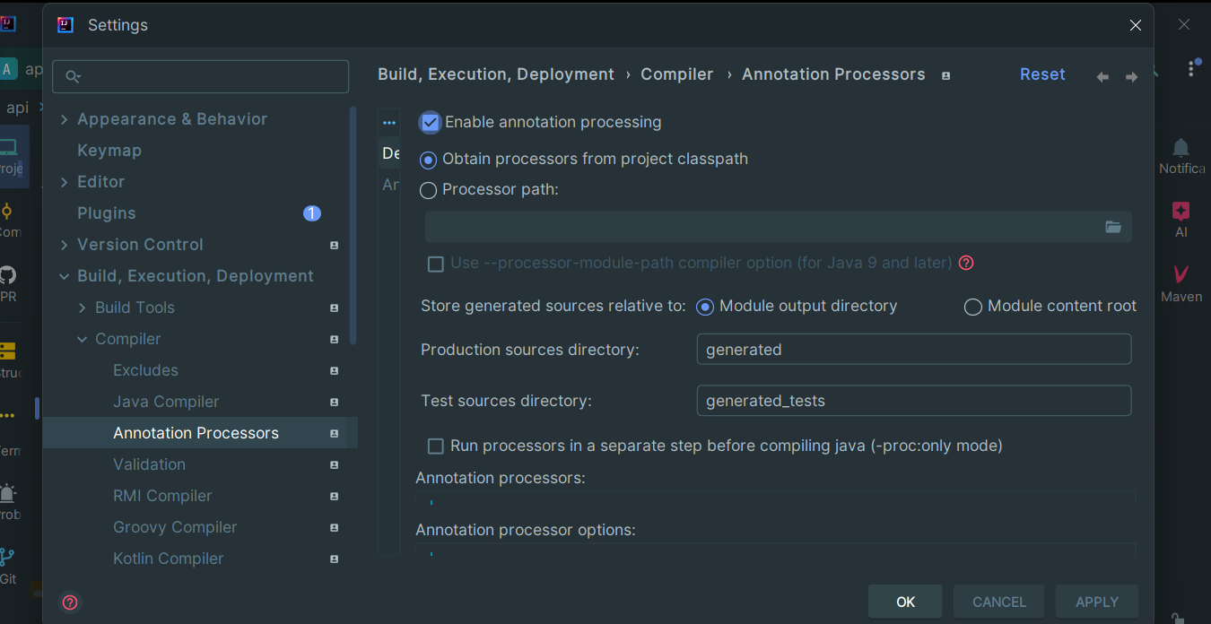Open the Keymap settings page
1211x624 pixels.
coord(109,151)
